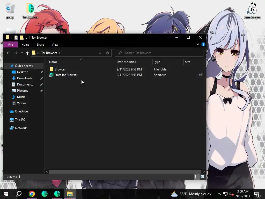The image size is (265, 199).
Task: Click the Back navigation arrow
Action: point(8,53)
